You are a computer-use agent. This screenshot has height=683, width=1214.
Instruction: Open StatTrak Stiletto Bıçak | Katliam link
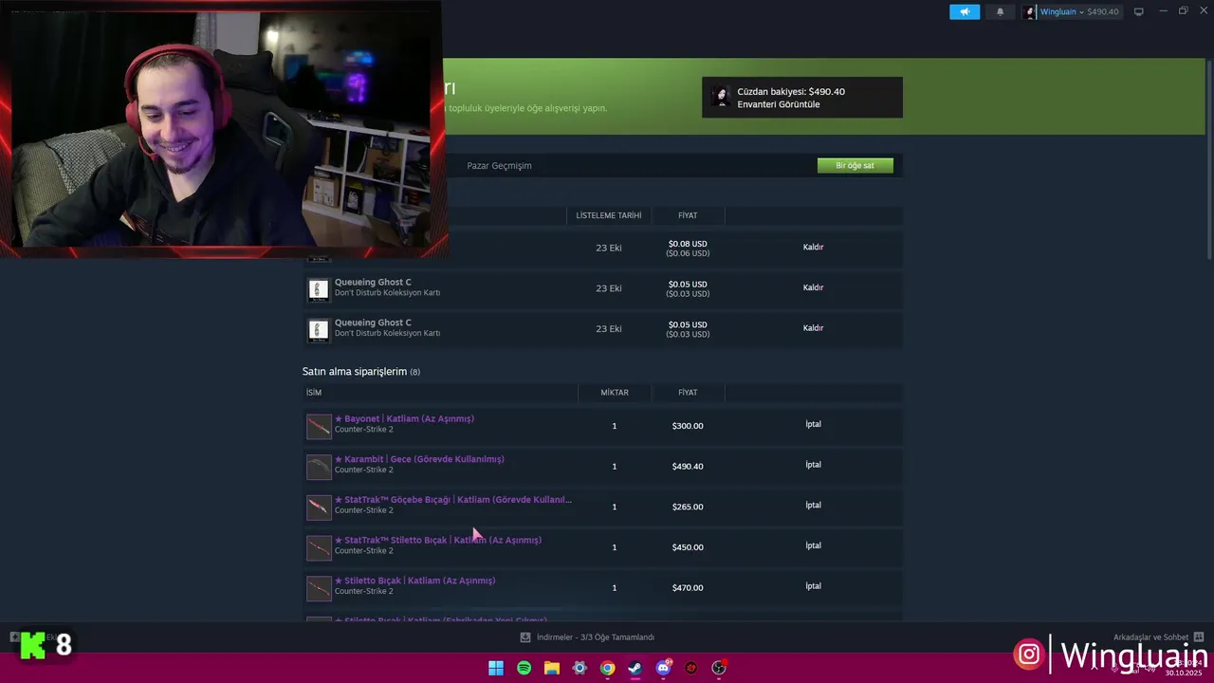437,540
